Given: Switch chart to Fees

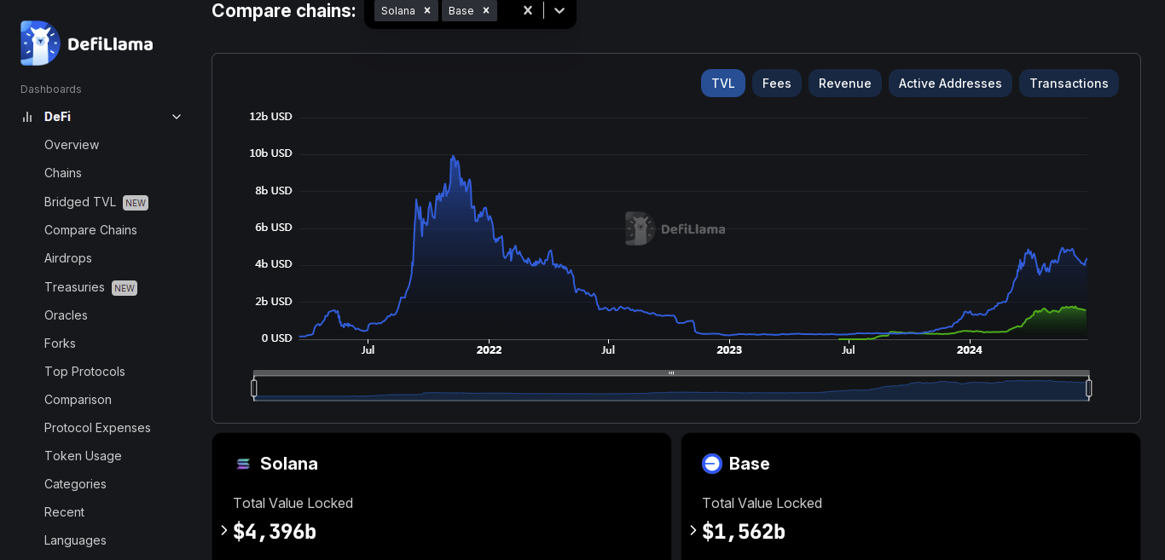Looking at the screenshot, I should pos(777,84).
